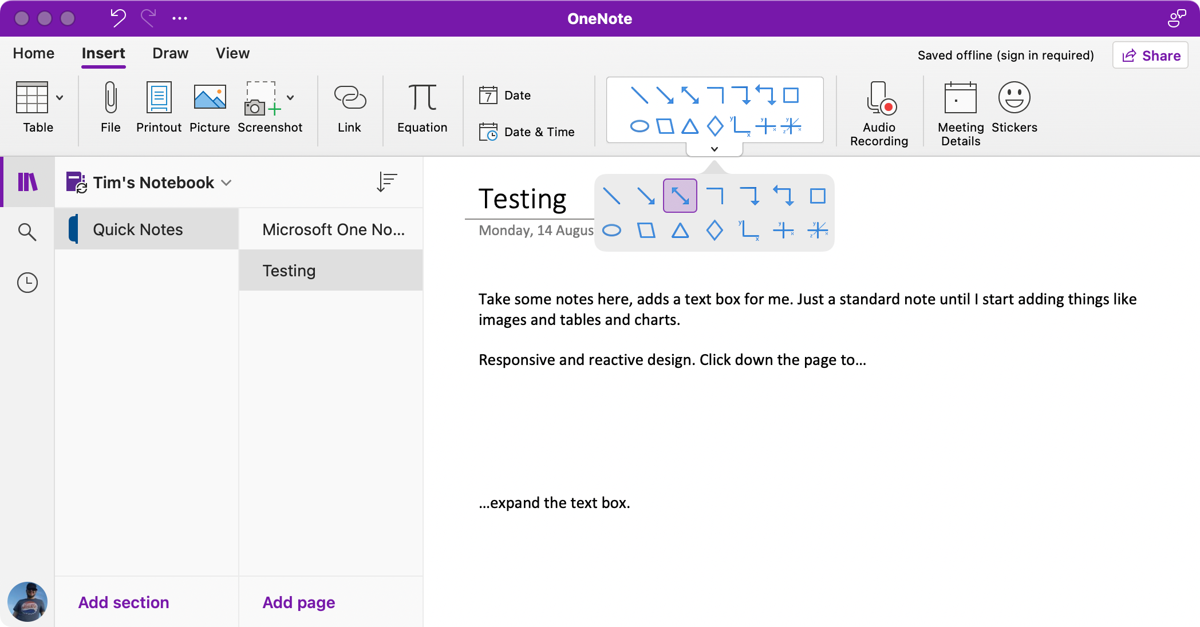This screenshot has width=1200, height=627.
Task: Click the Insert tab
Action: coord(103,53)
